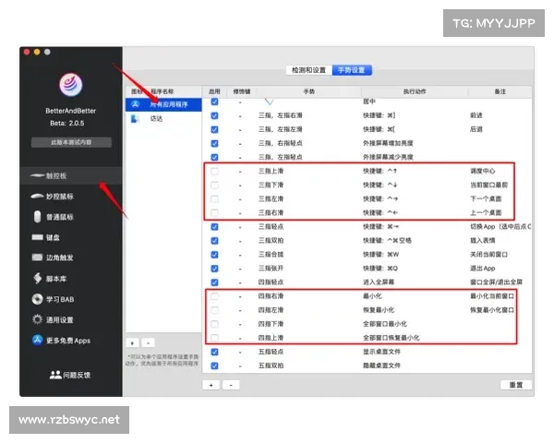Viewport: 554px width, 443px height.
Task: Enable the 三指上滑 gesture checkbox
Action: click(x=215, y=171)
